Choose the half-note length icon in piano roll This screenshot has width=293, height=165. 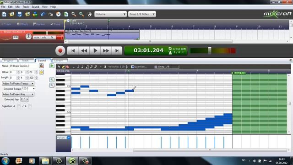[78, 67]
